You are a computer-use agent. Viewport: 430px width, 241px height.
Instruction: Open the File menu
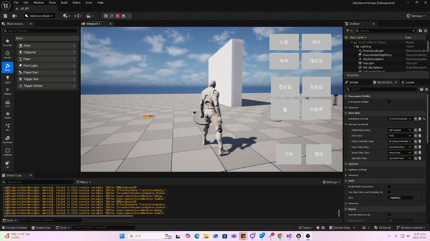point(16,3)
